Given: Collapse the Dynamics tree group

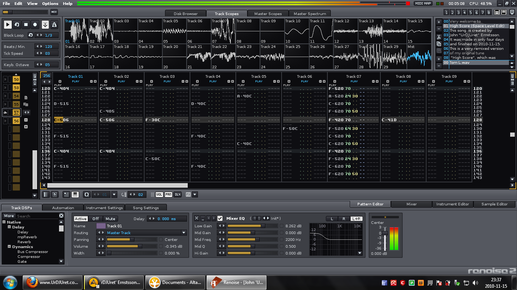Looking at the screenshot, I should point(9,247).
